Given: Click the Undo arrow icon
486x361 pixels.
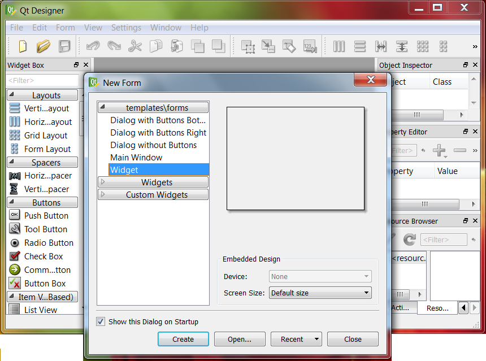Looking at the screenshot, I should point(93,46).
